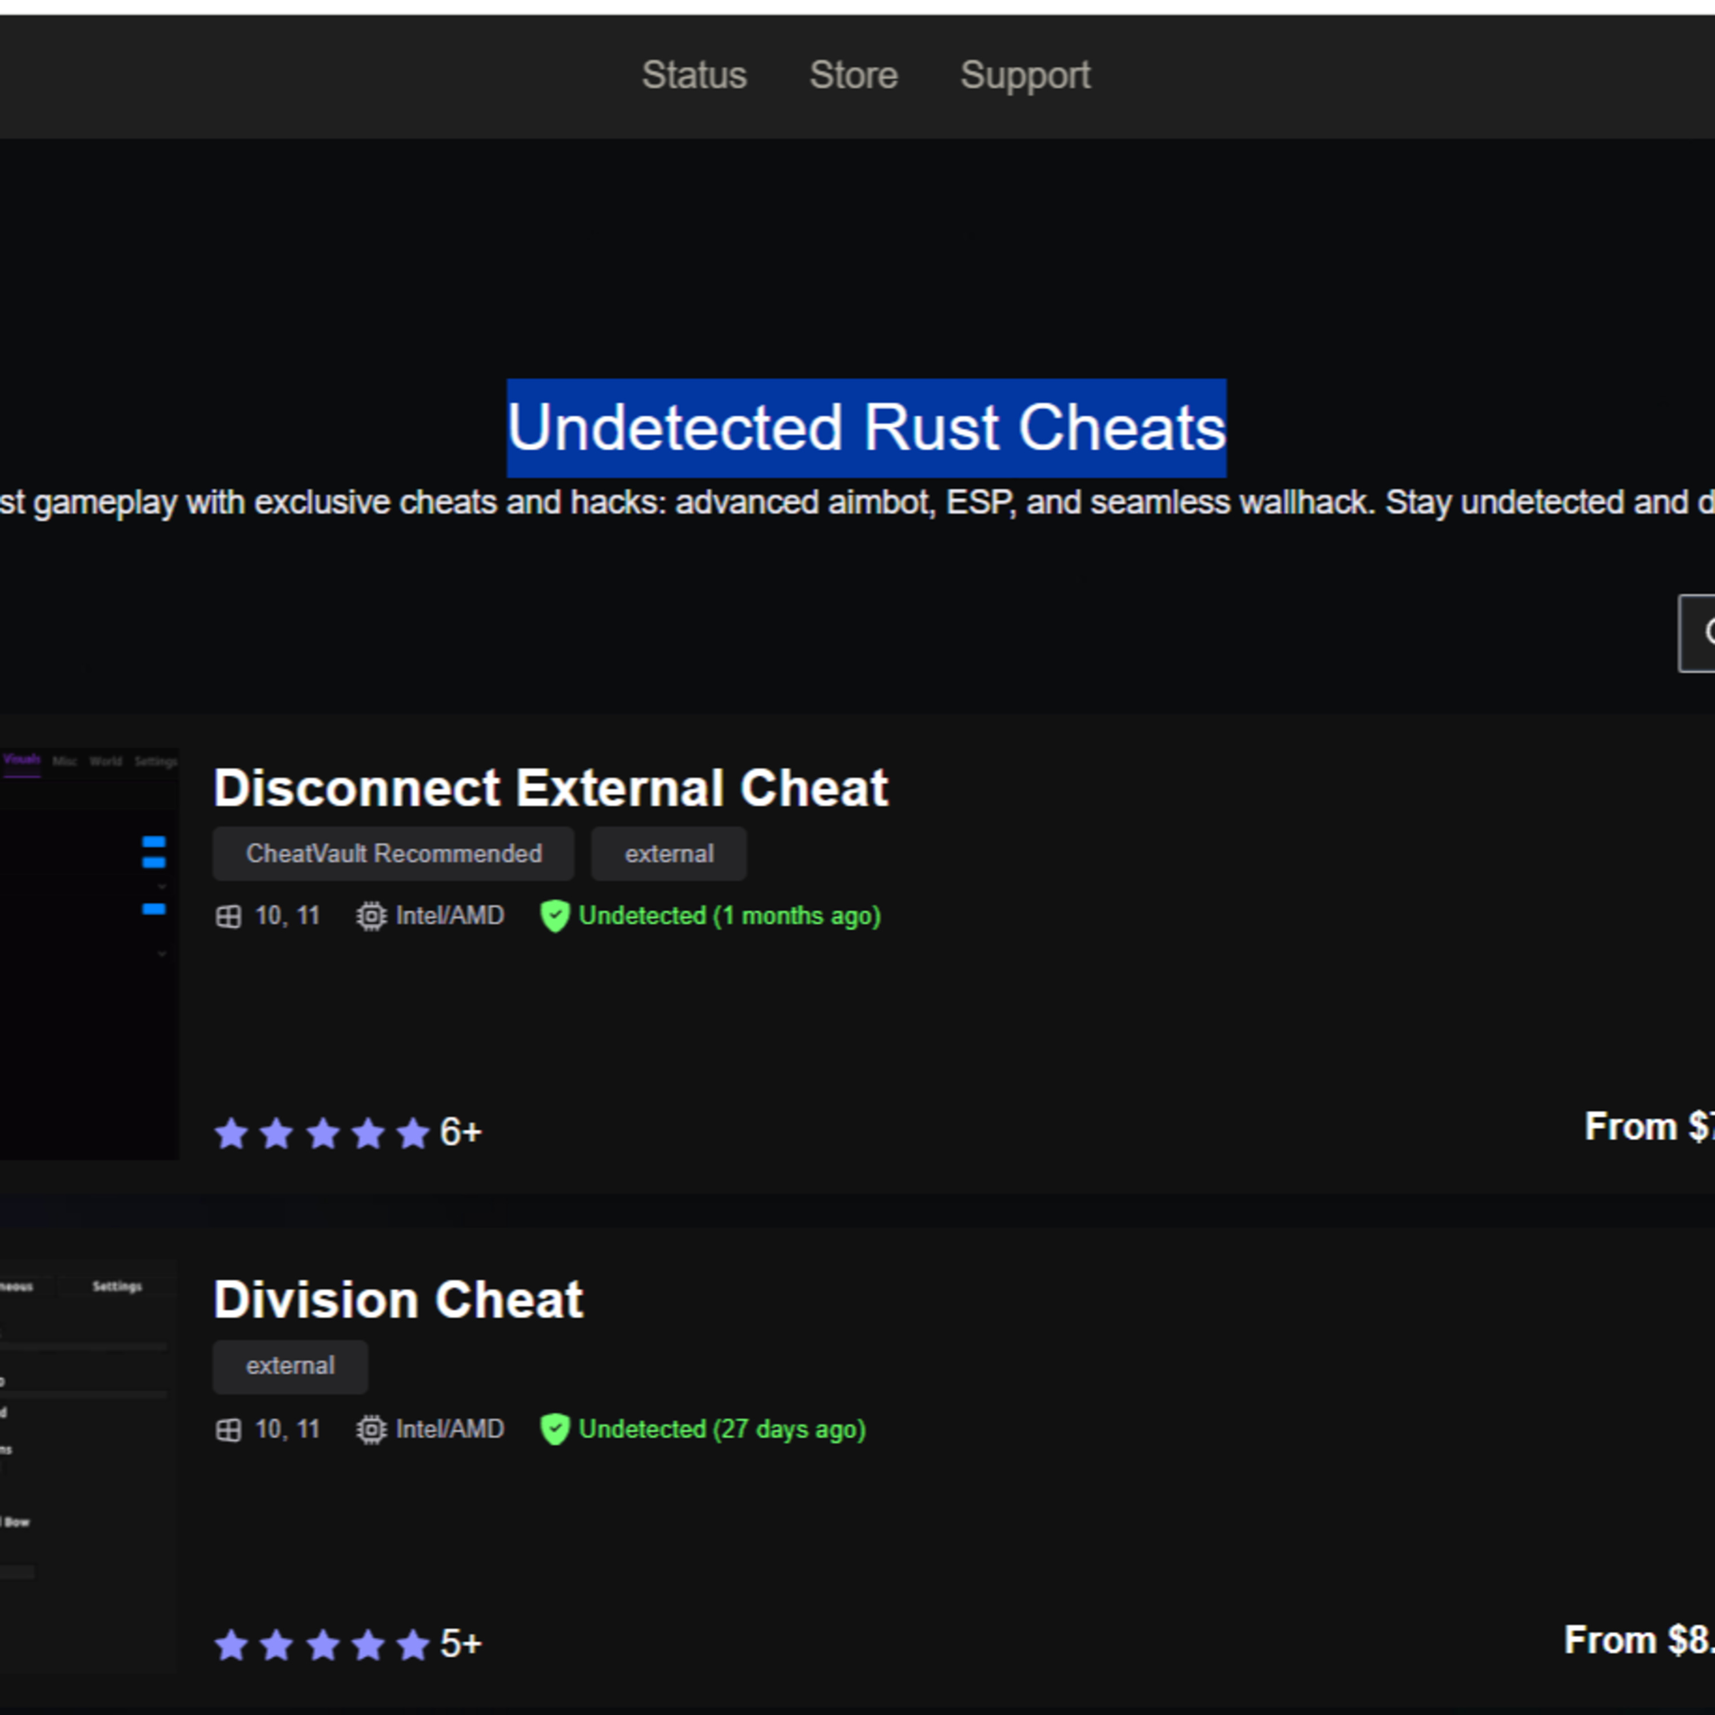Click the green shield icon beside Undetected (1 months ago)
1715x1715 pixels.
click(x=555, y=917)
